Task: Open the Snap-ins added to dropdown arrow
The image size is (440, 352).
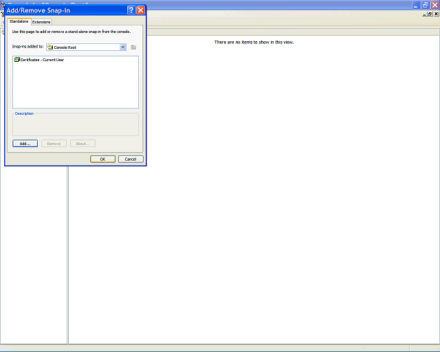Action: coord(123,47)
